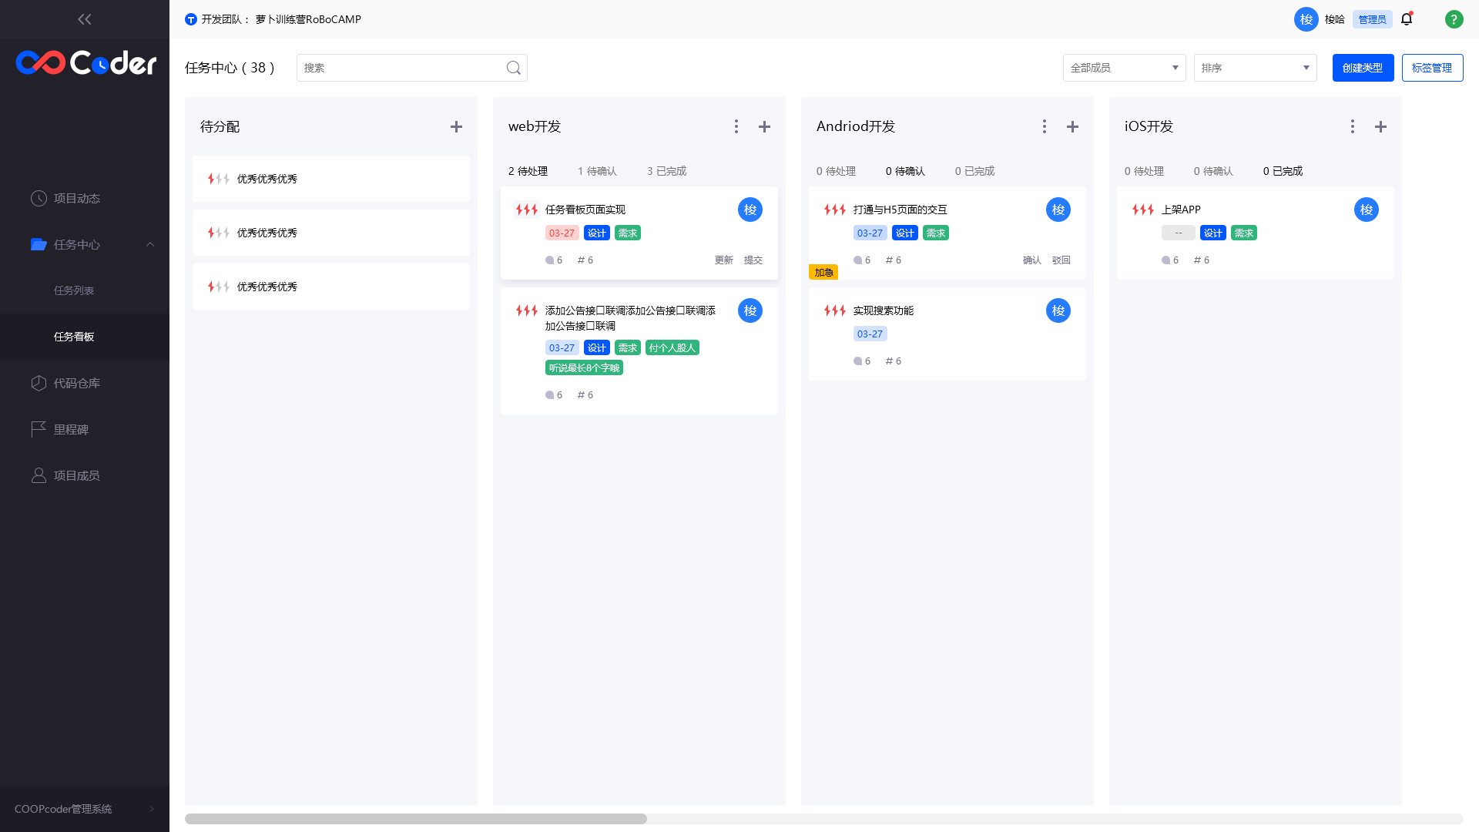
Task: Click the search magnifier icon
Action: 514,68
